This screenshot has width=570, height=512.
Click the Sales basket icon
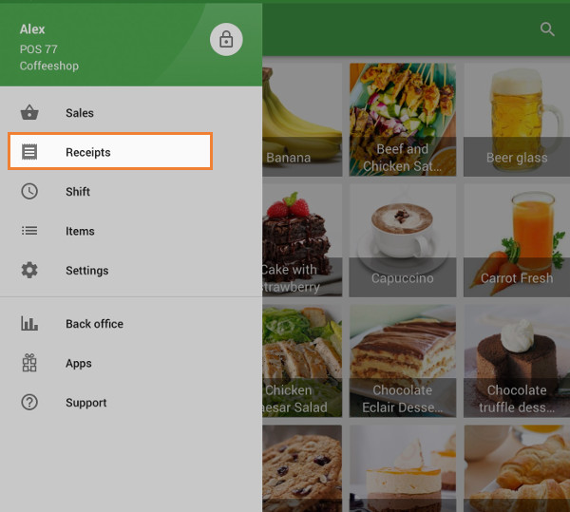29,113
